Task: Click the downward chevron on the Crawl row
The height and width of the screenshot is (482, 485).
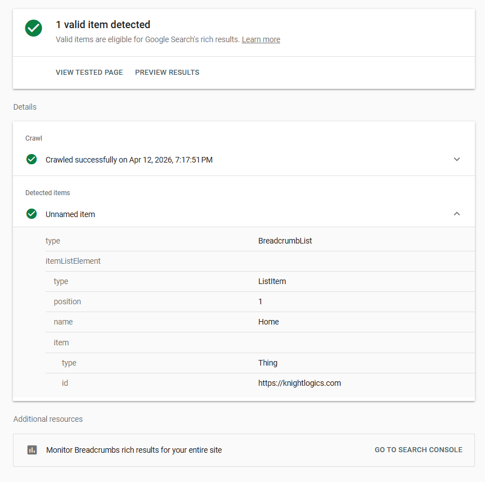Action: click(457, 159)
